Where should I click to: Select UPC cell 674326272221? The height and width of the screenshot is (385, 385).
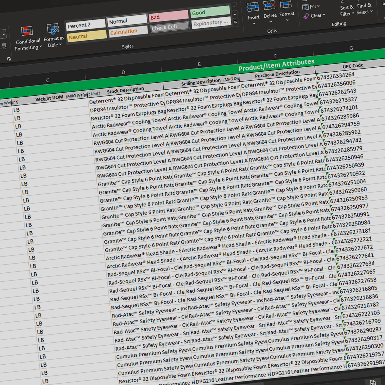[353, 241]
